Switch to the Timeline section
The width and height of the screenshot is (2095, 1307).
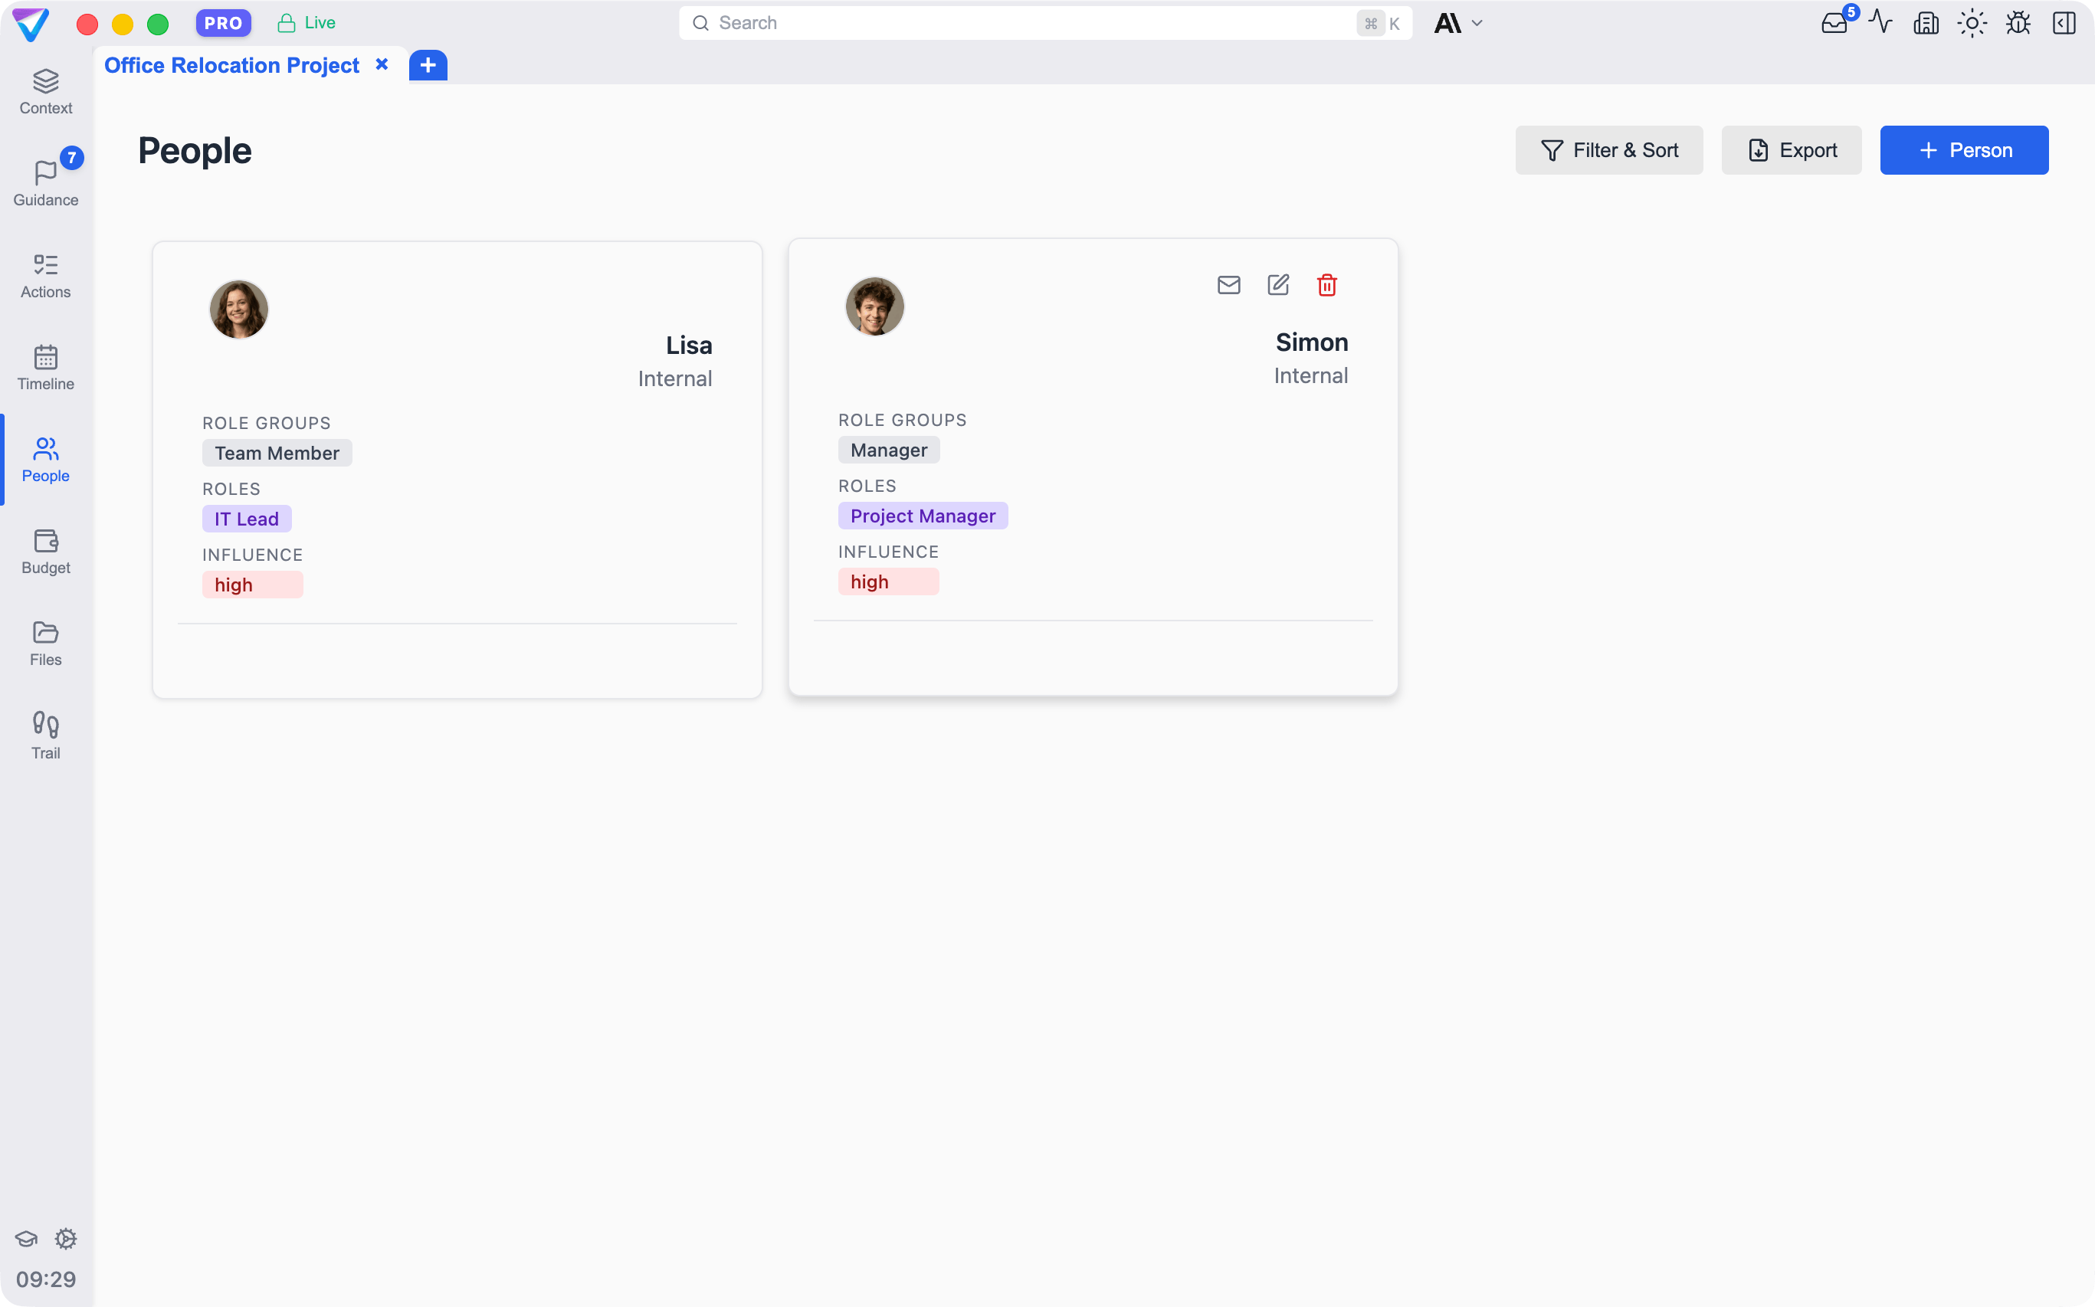pyautogui.click(x=46, y=368)
